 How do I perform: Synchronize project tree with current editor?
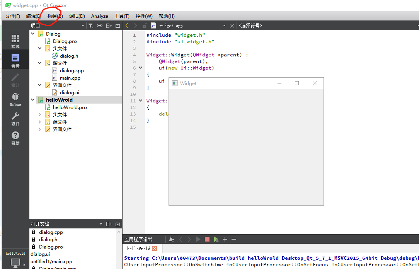coord(100,26)
